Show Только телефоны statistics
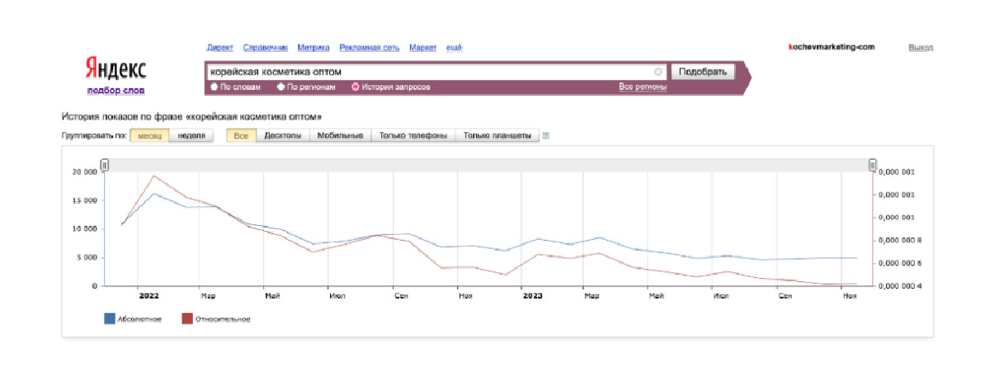990x376 pixels. [x=412, y=135]
